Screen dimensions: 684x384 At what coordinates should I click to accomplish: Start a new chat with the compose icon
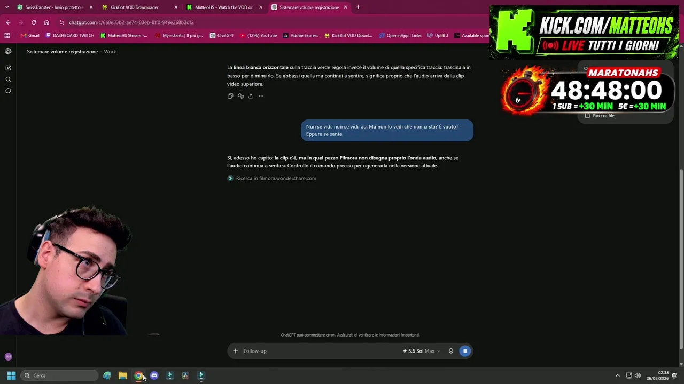8,68
